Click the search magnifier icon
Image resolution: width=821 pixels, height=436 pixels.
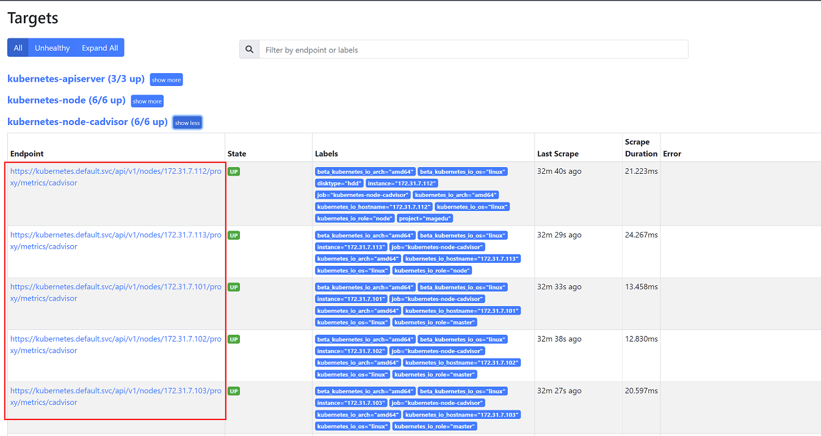[x=249, y=50]
